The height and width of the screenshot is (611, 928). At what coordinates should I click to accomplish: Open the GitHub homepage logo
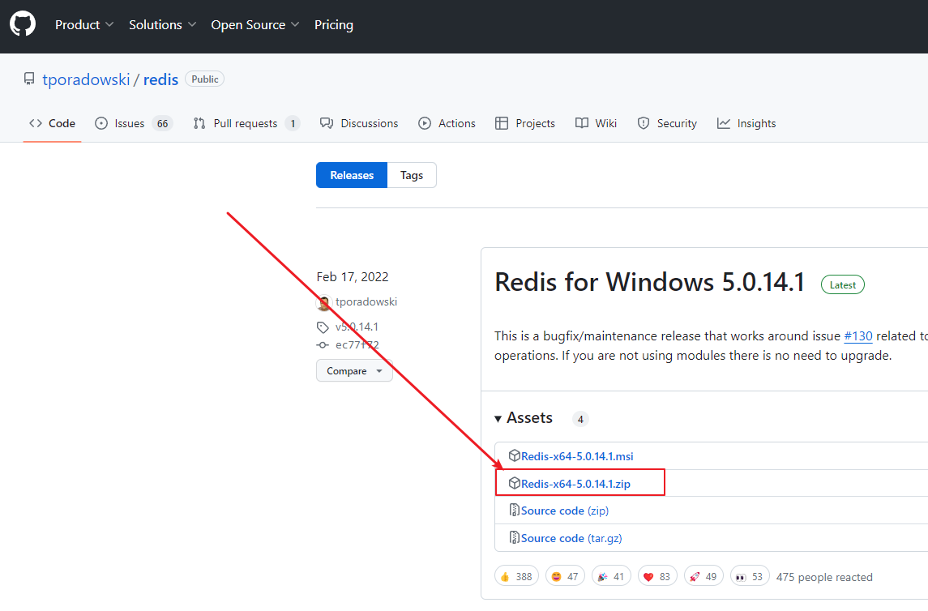point(23,24)
